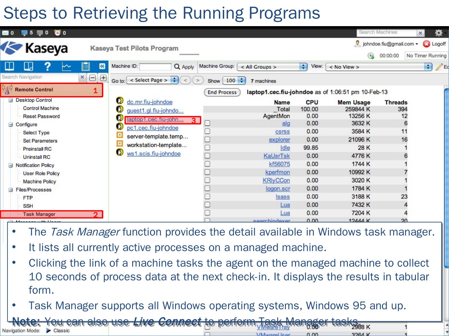449x336 pixels.
Task: Click the End Process button
Action: pyautogui.click(x=222, y=92)
